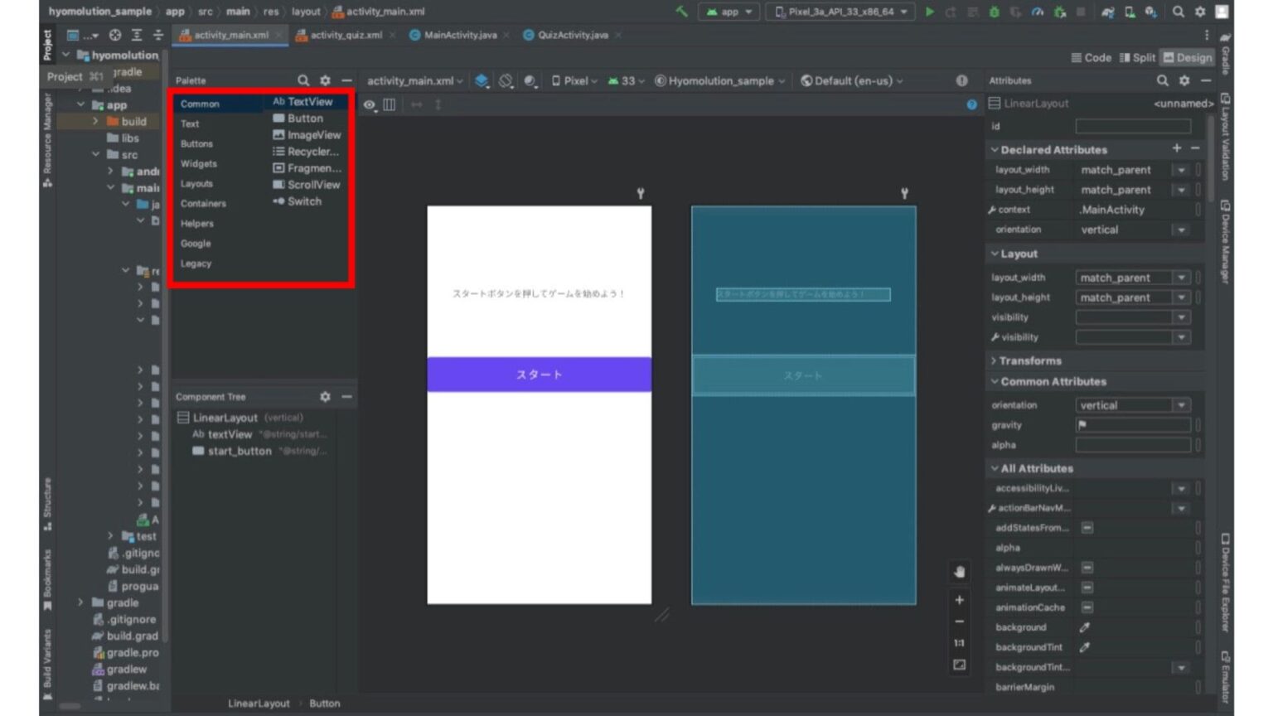Open Component Tree settings gear

(x=325, y=397)
